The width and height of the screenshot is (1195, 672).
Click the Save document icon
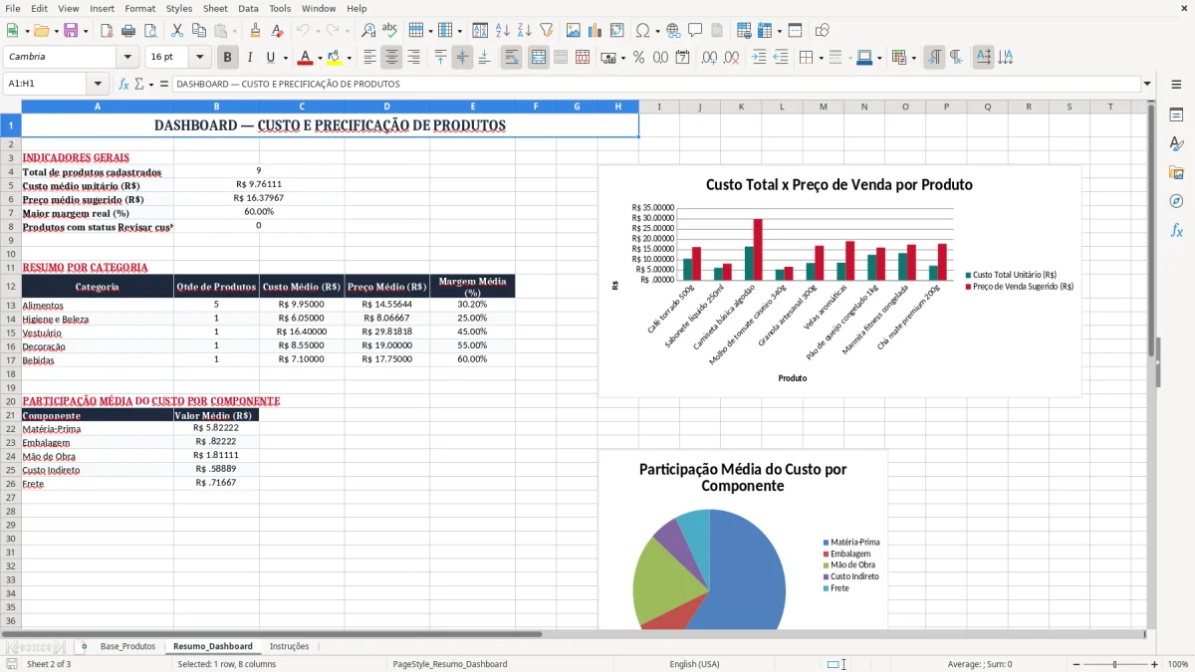point(71,31)
